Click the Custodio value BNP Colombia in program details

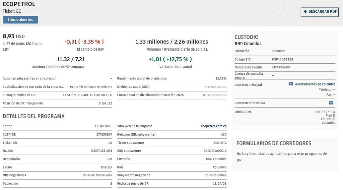pyautogui.click(x=216, y=159)
